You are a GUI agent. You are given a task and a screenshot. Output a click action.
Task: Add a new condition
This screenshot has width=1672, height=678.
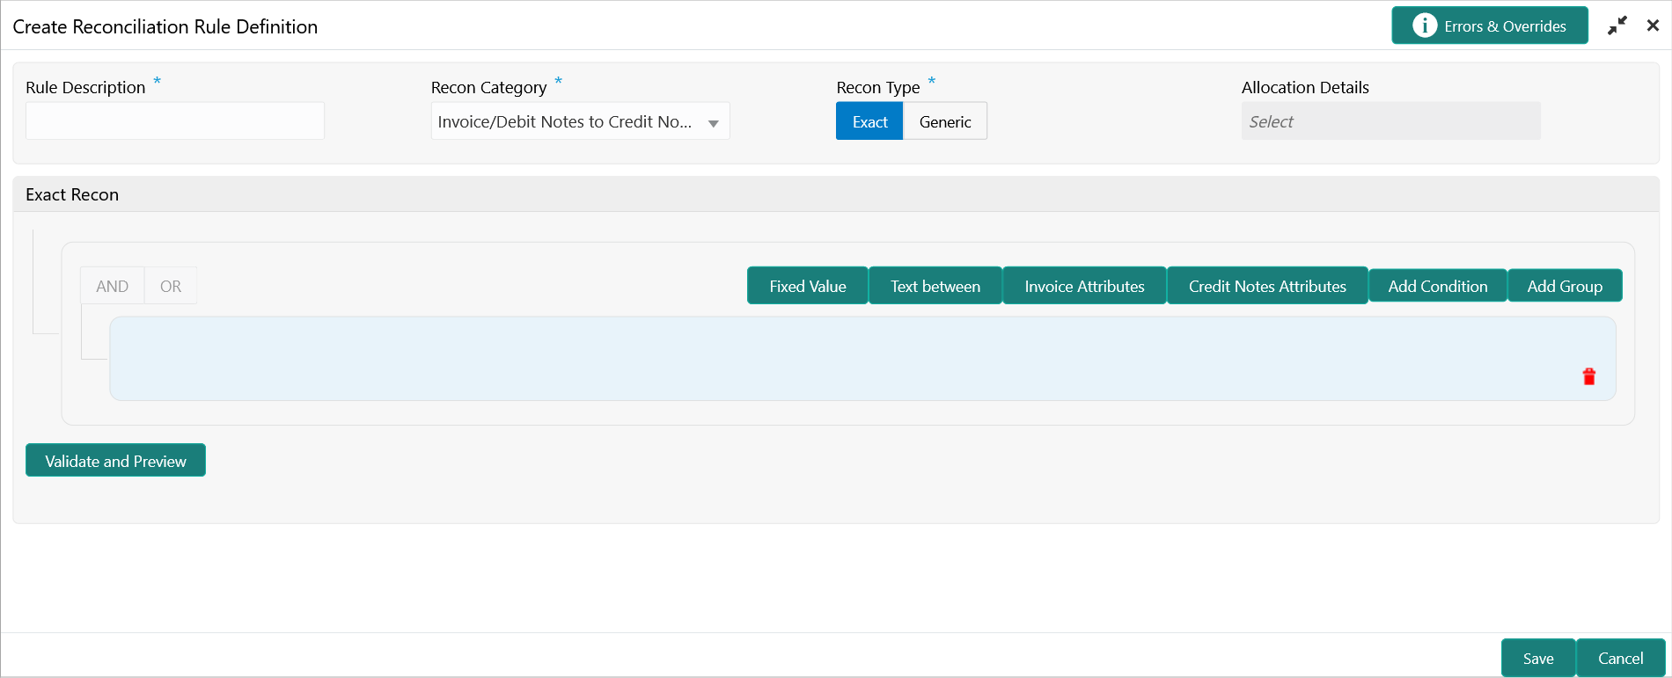pyautogui.click(x=1438, y=286)
